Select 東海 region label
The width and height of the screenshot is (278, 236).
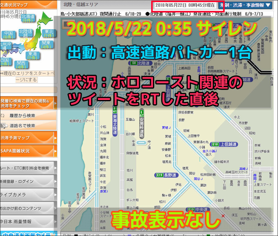click(32, 56)
